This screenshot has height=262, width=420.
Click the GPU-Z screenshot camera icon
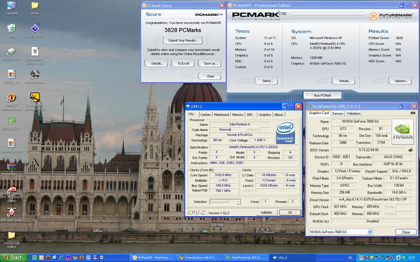coord(413,113)
